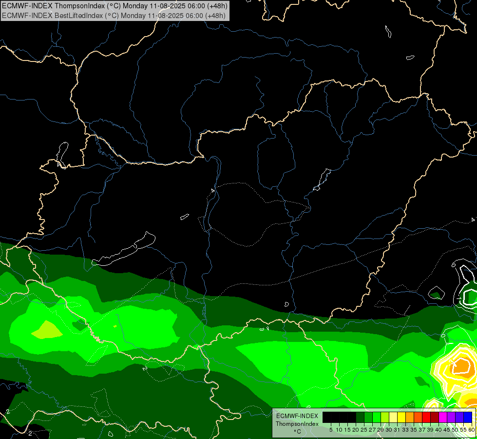
Task: Click the legend scale value 30
Action: 389,430
